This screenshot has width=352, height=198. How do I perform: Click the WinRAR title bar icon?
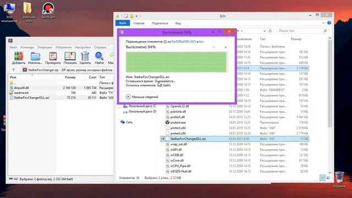click(x=10, y=41)
